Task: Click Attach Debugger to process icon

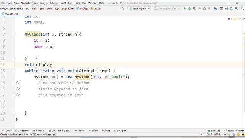Action: pyautogui.click(x=204, y=8)
